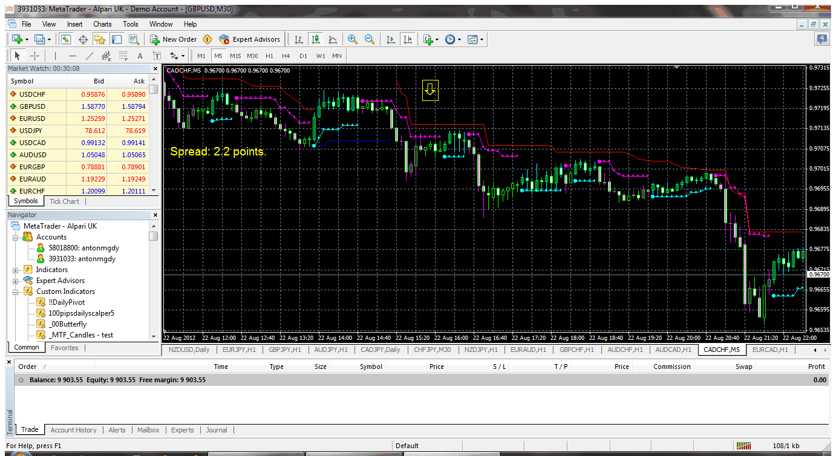Switch chart to Line Chart icon
The image size is (836, 456).
[333, 39]
